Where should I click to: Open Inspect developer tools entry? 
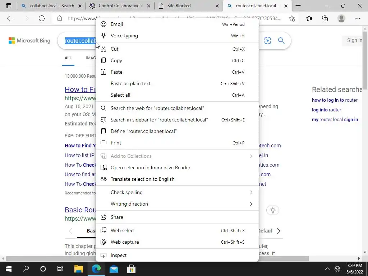click(177, 255)
